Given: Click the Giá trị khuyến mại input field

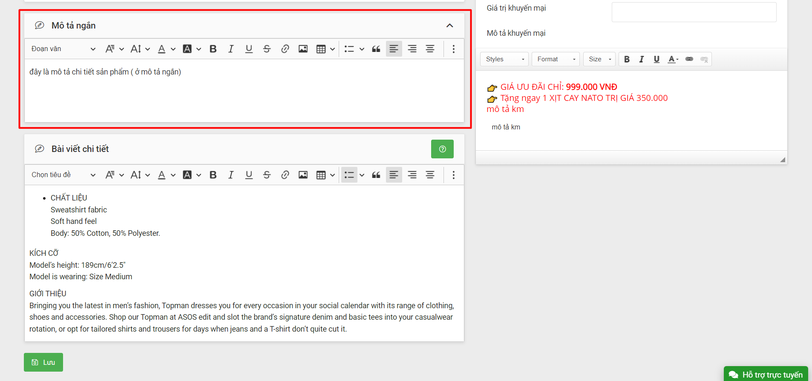Looking at the screenshot, I should coord(694,12).
